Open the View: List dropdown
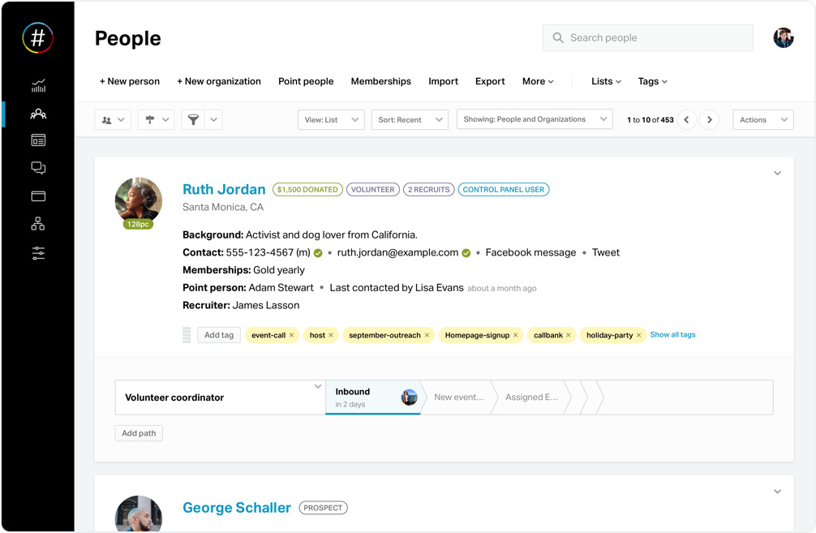The image size is (816, 533). (x=331, y=120)
